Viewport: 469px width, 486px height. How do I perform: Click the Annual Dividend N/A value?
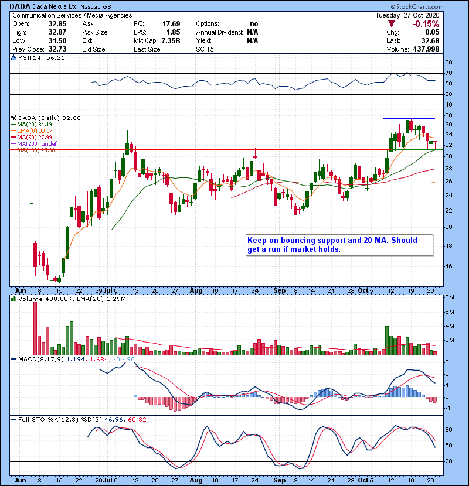coord(252,32)
